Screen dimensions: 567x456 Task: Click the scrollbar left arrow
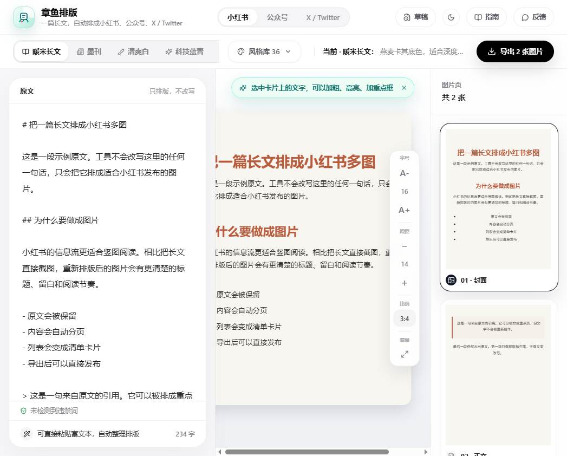pyautogui.click(x=219, y=452)
